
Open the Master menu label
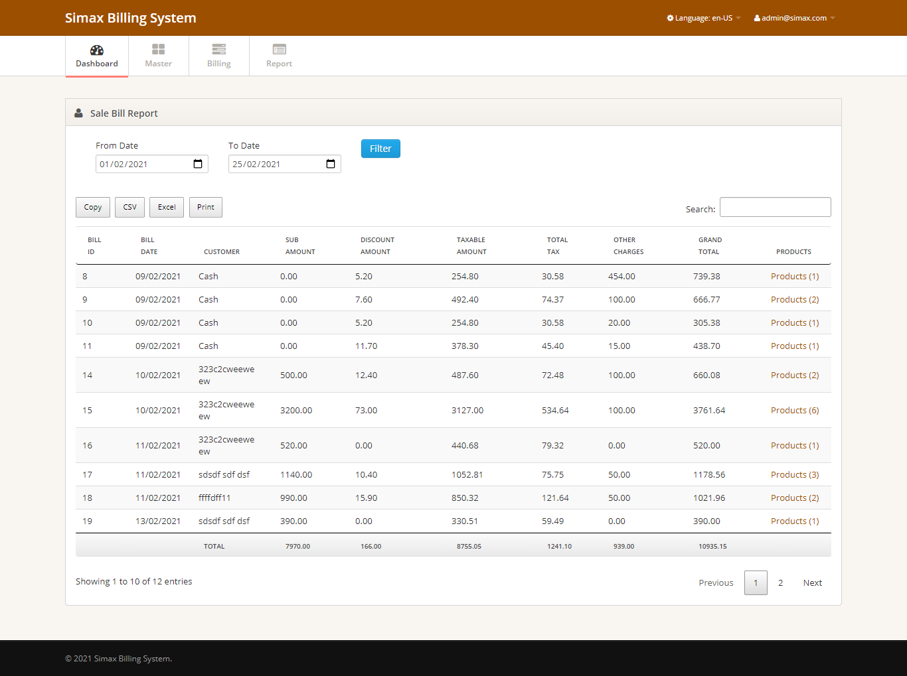point(158,64)
